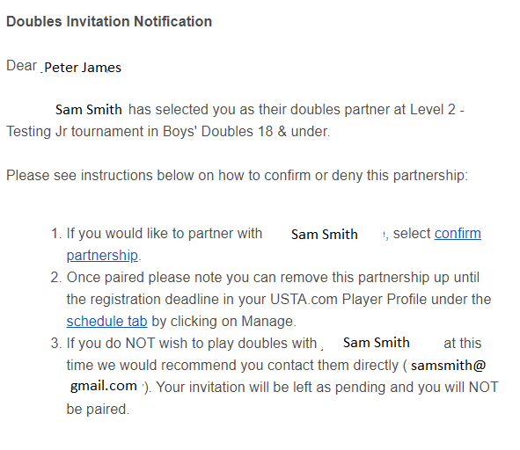Image resolution: width=520 pixels, height=450 pixels.
Task: Click "Sam Smith" in list item 3
Action: tap(377, 343)
